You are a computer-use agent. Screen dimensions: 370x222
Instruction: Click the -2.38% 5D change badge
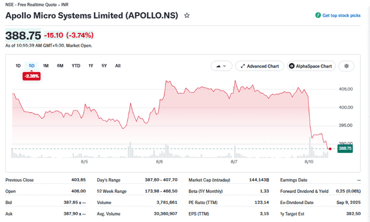(32, 76)
